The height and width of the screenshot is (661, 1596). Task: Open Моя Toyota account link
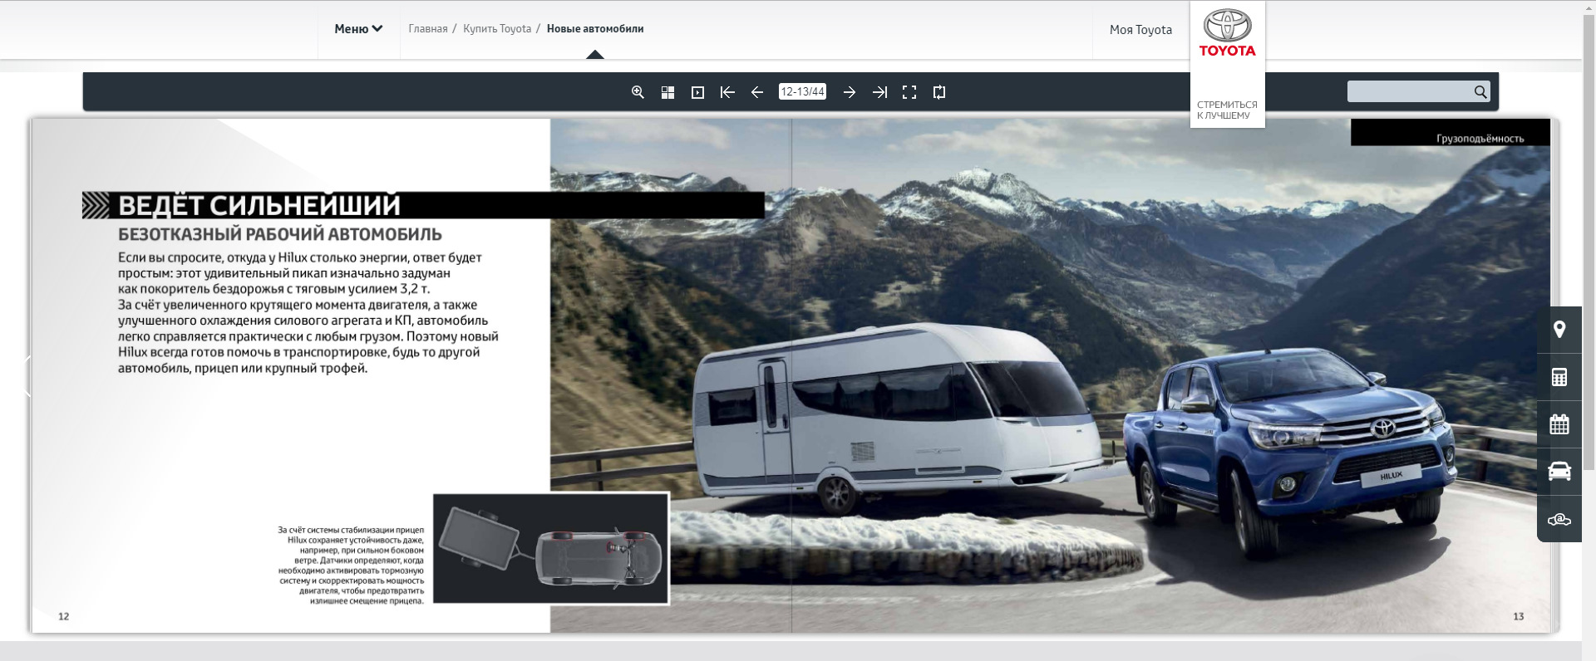[1140, 30]
